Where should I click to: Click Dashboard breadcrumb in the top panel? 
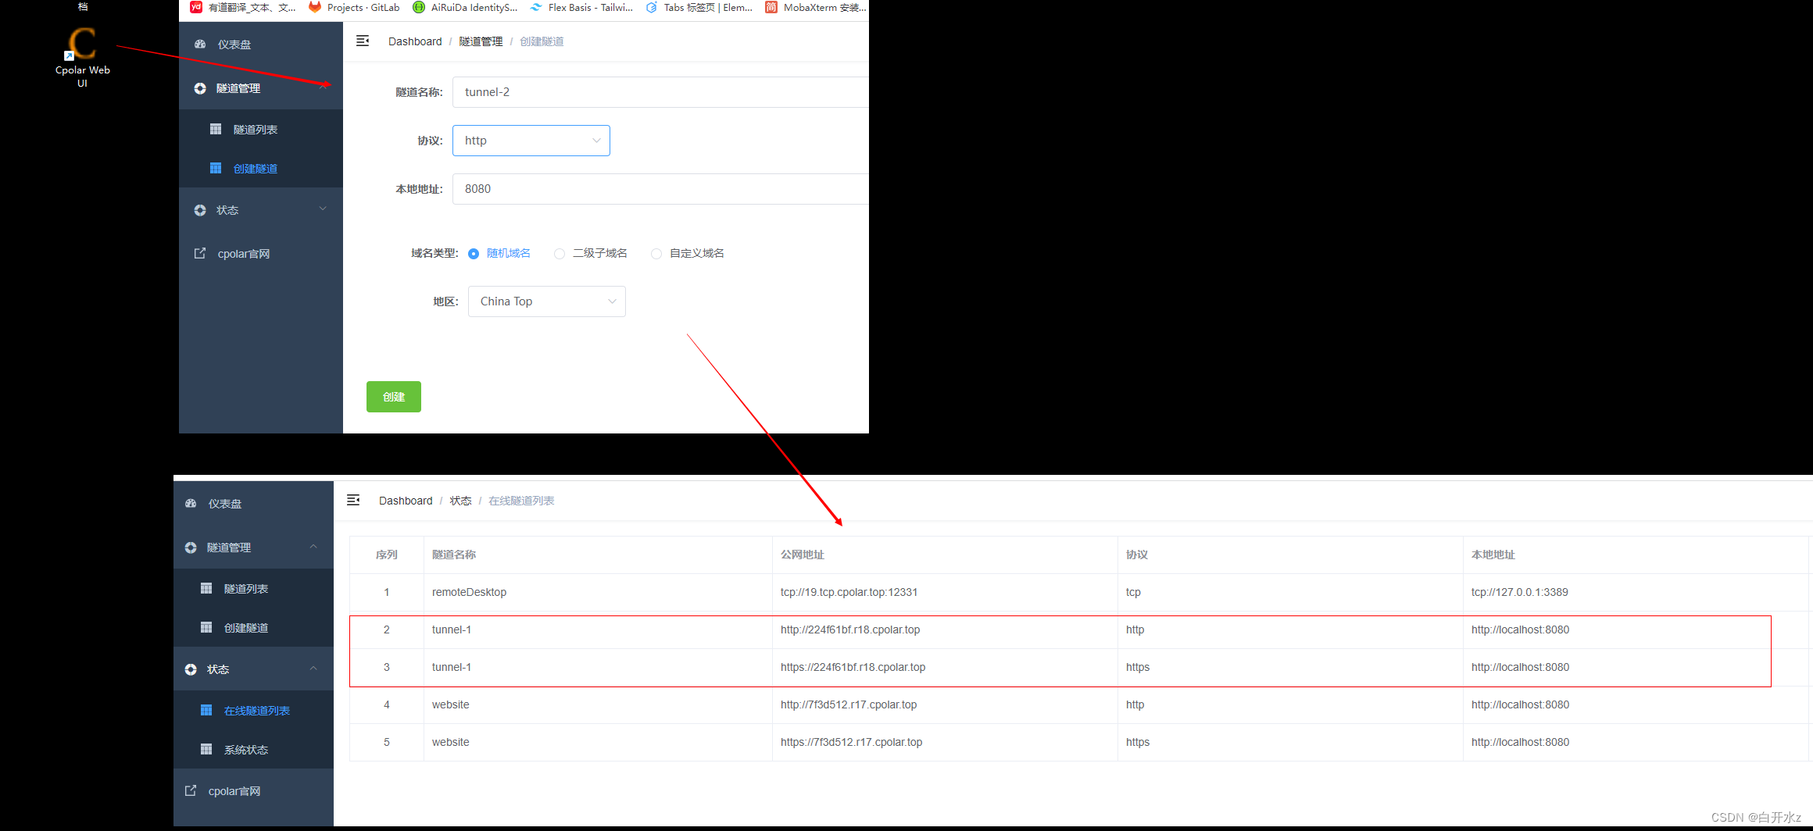[x=415, y=41]
